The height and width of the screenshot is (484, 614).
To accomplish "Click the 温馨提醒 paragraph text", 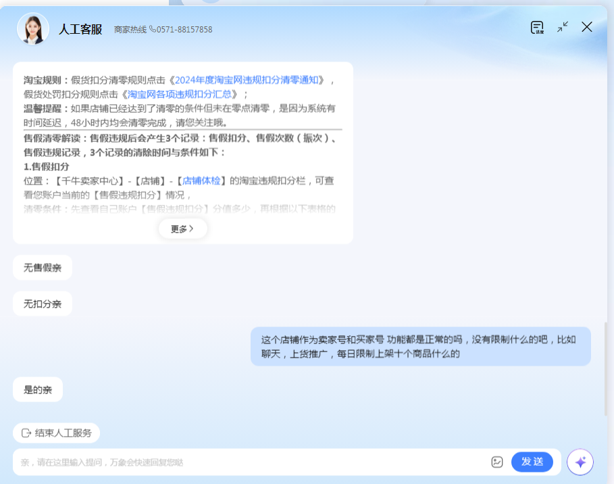I will [x=180, y=116].
